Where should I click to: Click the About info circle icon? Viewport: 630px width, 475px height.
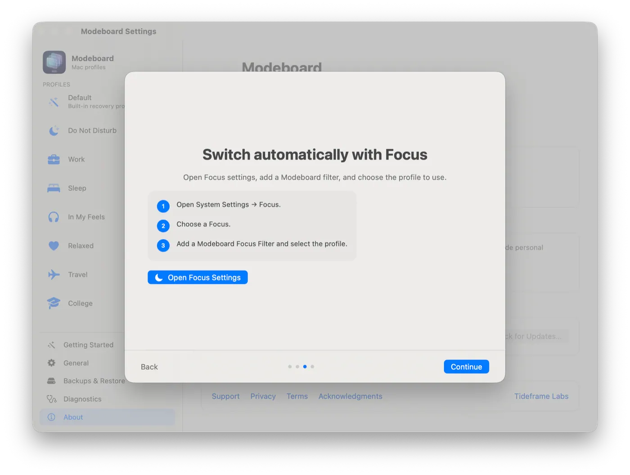[51, 417]
